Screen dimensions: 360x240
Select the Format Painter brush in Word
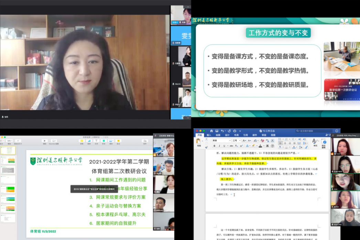tap(206, 147)
